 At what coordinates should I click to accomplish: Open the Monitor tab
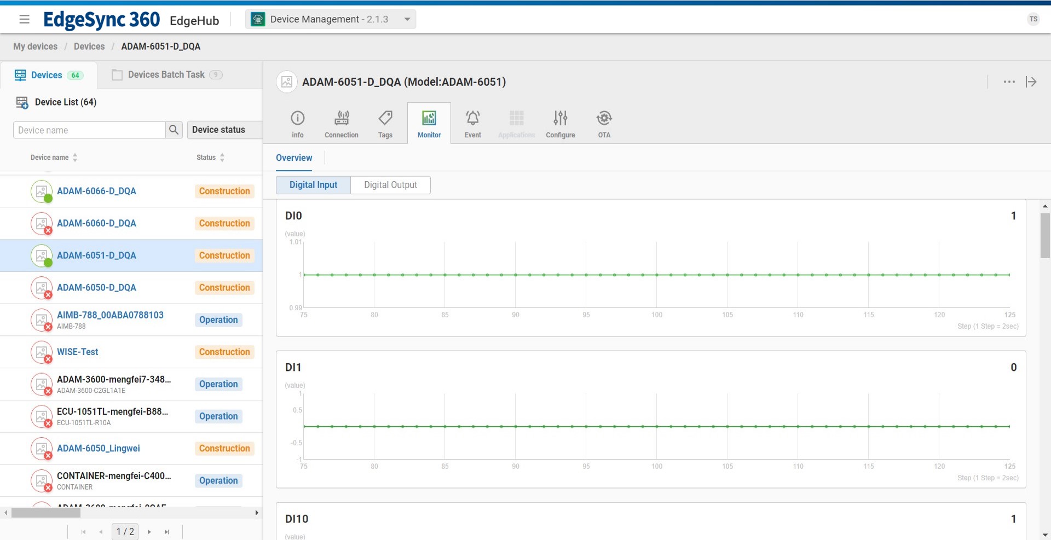(x=429, y=124)
